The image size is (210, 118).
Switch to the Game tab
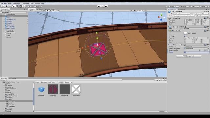click(40, 9)
